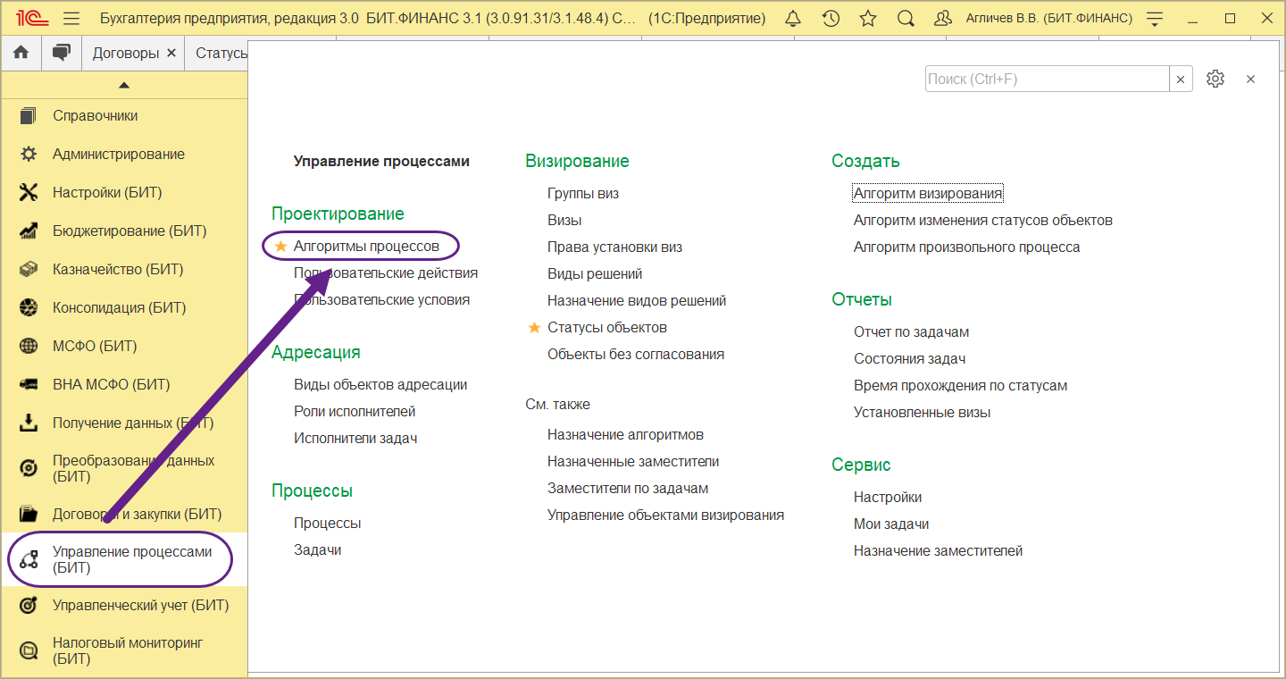Viewport: 1286px width, 679px height.
Task: Click the Поиск (Ctrl+F) search field
Action: pos(1047,79)
